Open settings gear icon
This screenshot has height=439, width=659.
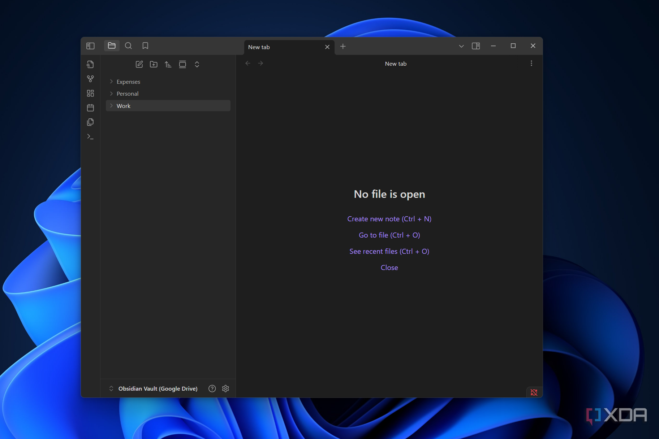(225, 388)
